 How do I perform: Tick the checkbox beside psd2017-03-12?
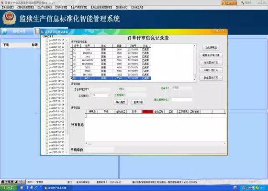pyautogui.click(x=47, y=47)
